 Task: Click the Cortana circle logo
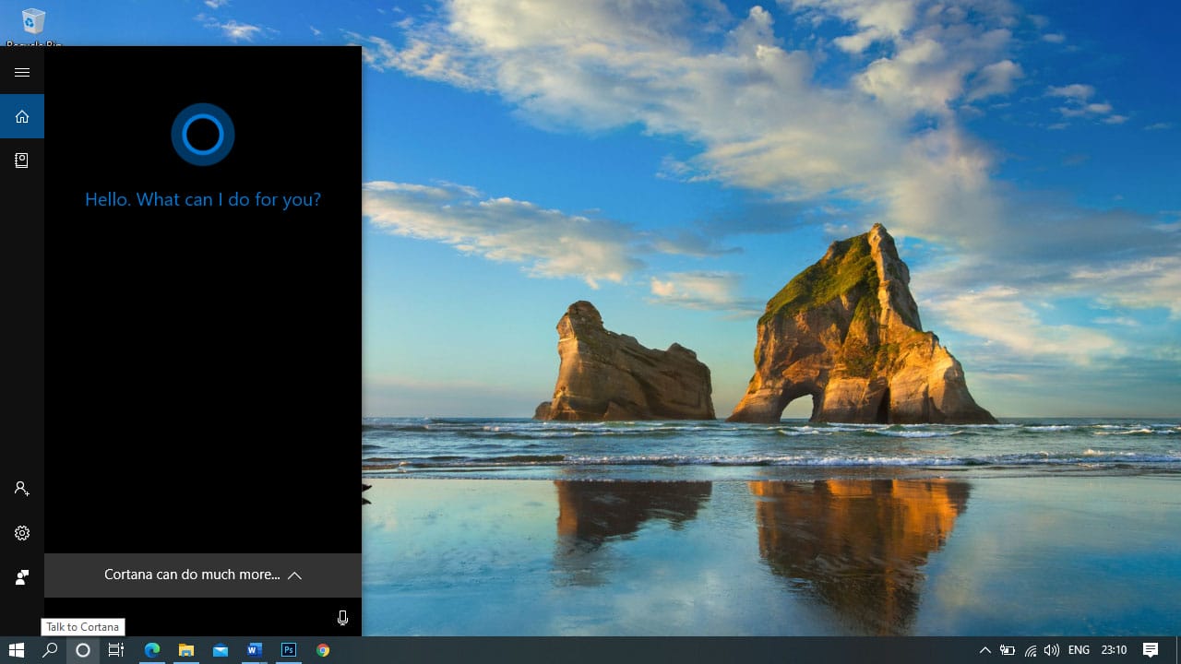pyautogui.click(x=203, y=135)
